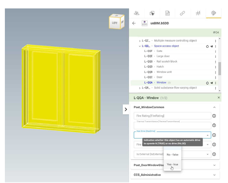The width and height of the screenshot is (228, 183).
Task: Open more options for L-QR_ row
Action: (x=215, y=88)
